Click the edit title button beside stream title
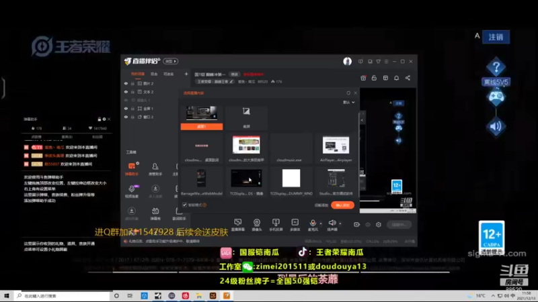The width and height of the screenshot is (538, 302). (x=234, y=74)
